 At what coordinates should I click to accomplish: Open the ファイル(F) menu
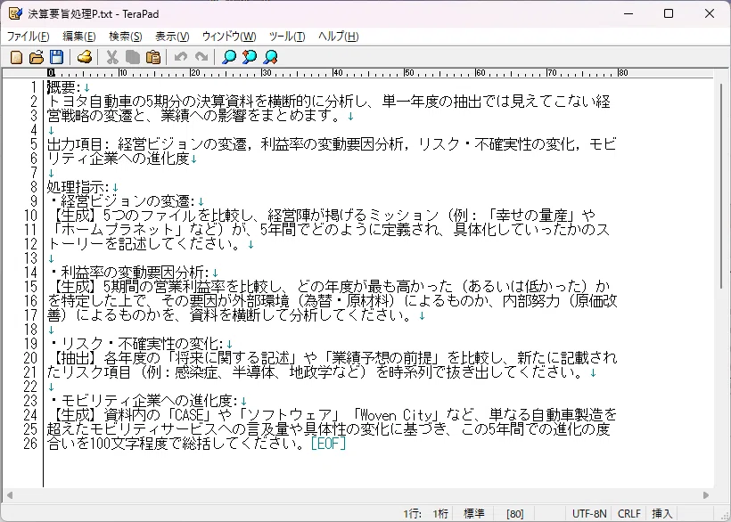click(x=28, y=37)
